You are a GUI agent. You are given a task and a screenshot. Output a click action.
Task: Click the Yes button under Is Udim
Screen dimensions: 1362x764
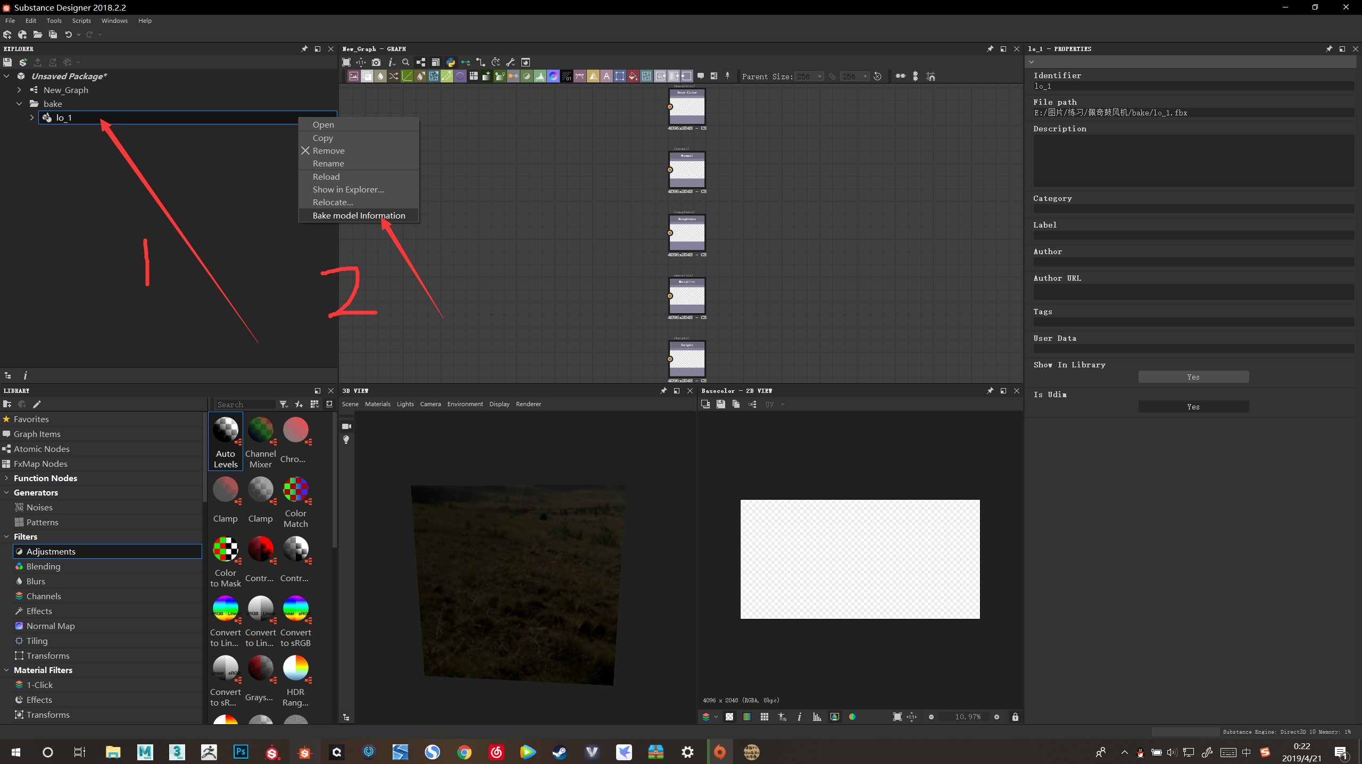click(x=1193, y=406)
